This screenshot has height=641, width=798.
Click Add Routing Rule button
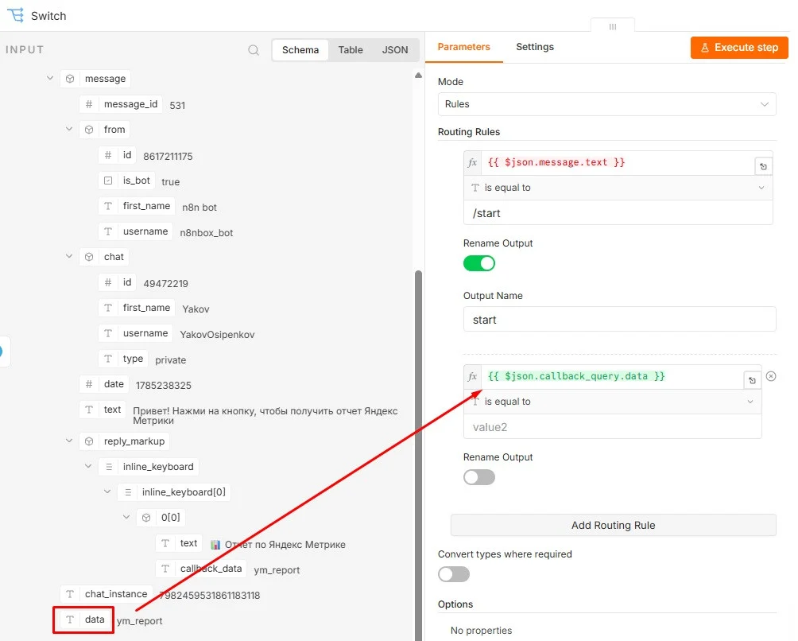pos(613,525)
